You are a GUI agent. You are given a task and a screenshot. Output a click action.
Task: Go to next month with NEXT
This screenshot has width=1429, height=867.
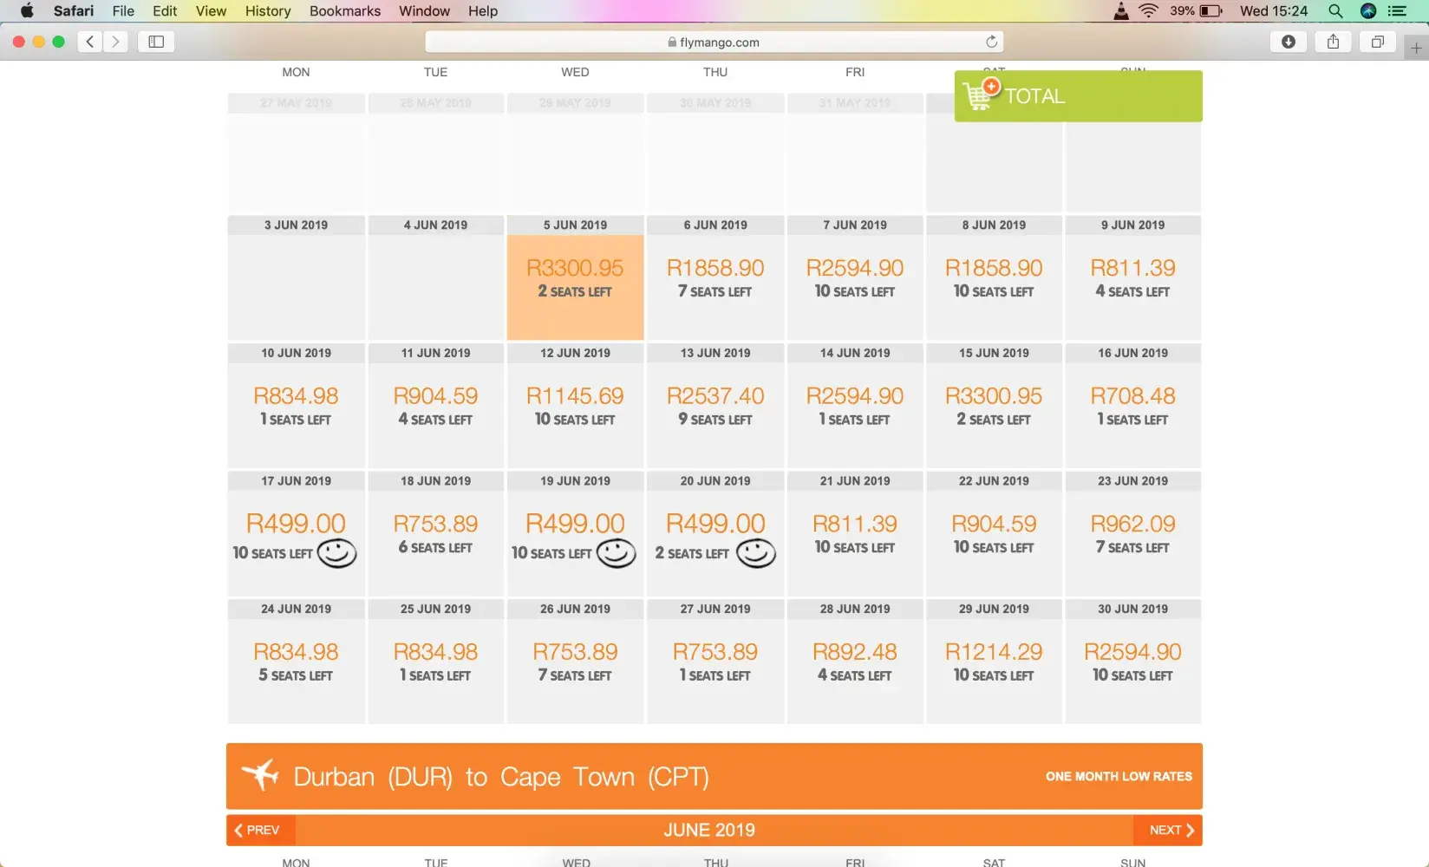(x=1171, y=830)
